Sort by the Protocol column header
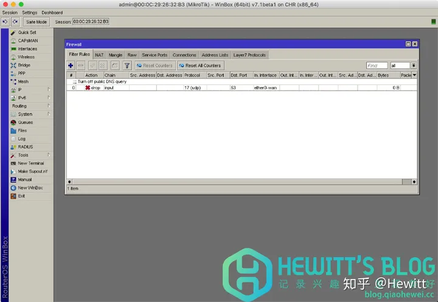The image size is (438, 302). [195, 75]
